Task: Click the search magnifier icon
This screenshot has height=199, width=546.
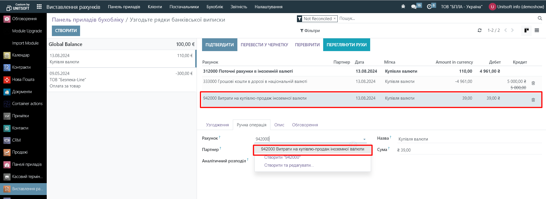Action: coord(540,18)
